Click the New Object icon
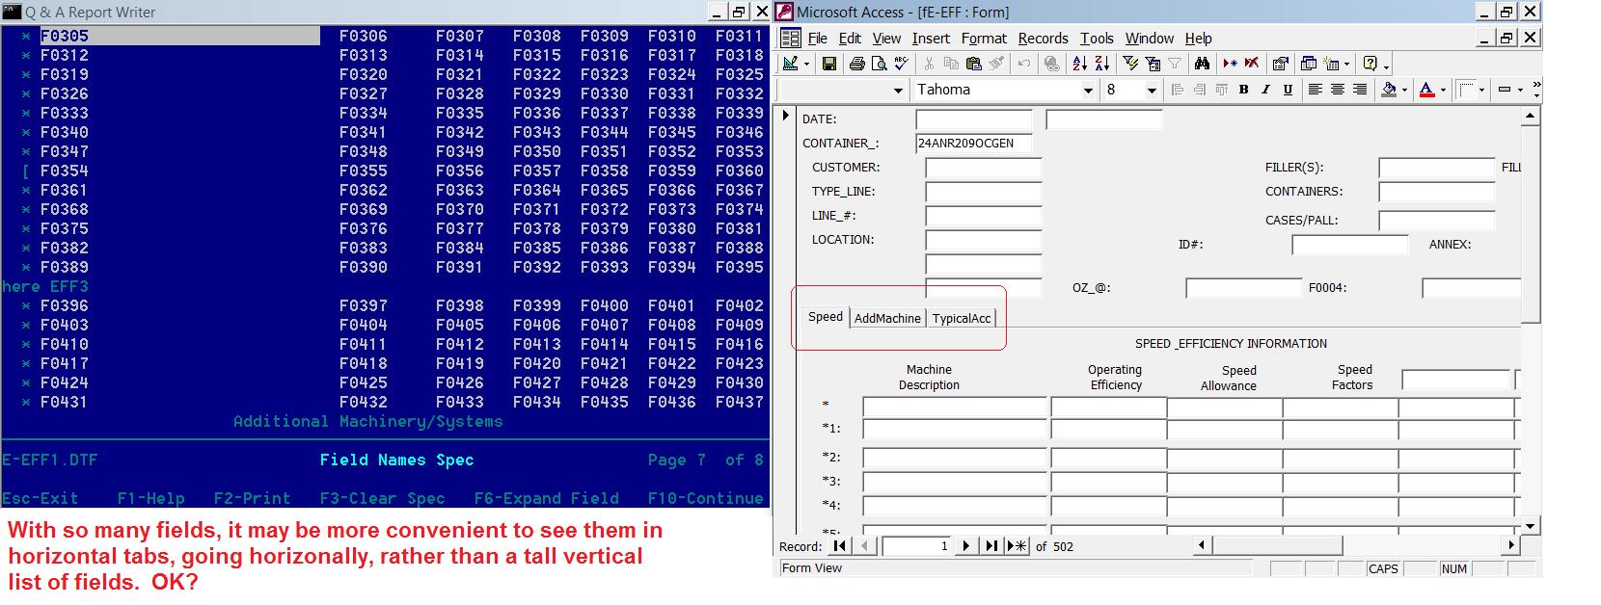Screen dimensions: 1601x605 (x=1331, y=64)
